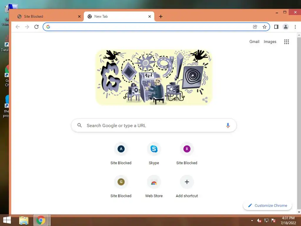Click the muted volume tray icon
301x226 pixels.
[x=259, y=220]
